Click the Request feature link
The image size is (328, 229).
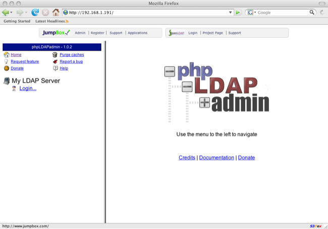click(x=25, y=61)
